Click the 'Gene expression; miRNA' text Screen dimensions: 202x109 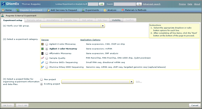pos(99,49)
